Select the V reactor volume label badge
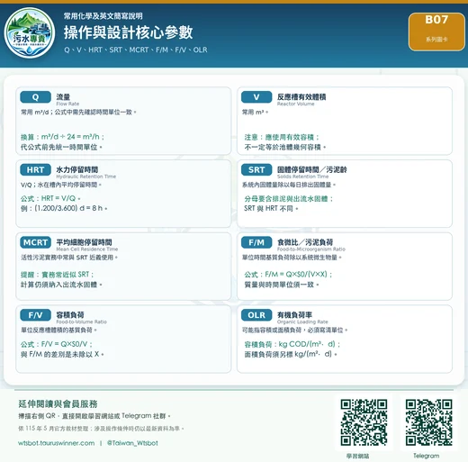This screenshot has height=462, width=468. (256, 97)
